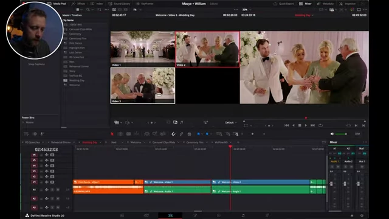
Task: Jump to last frame
Action: (312, 125)
